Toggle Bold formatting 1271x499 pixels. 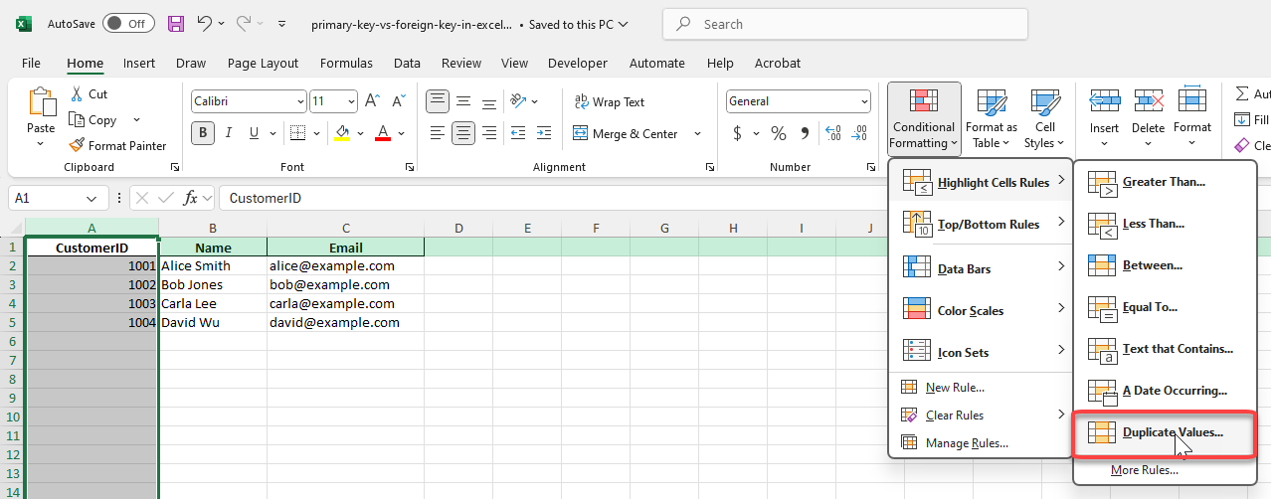(x=203, y=133)
